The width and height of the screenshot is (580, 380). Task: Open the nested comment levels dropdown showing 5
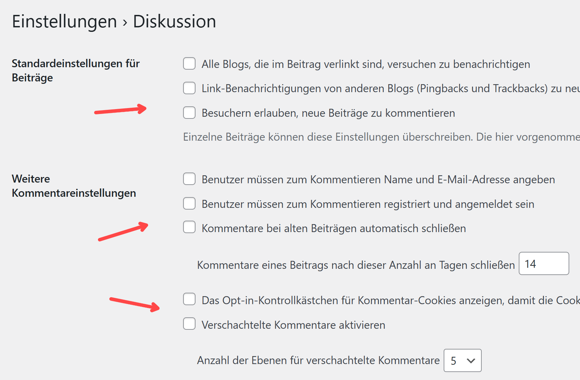[x=462, y=361]
